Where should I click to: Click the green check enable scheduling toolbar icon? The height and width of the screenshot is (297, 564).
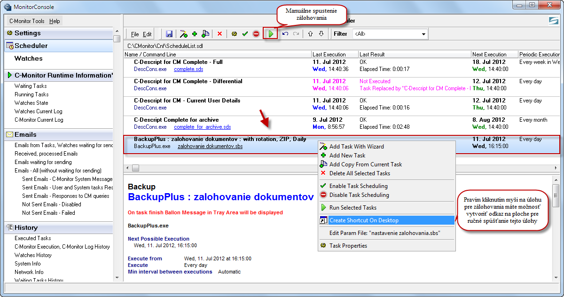pyautogui.click(x=245, y=34)
